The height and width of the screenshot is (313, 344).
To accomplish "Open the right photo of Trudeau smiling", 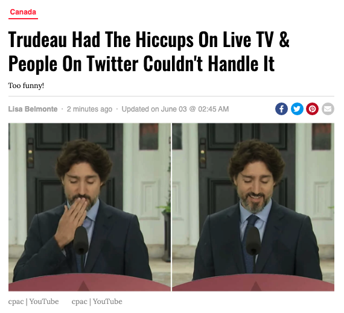I will click(253, 207).
